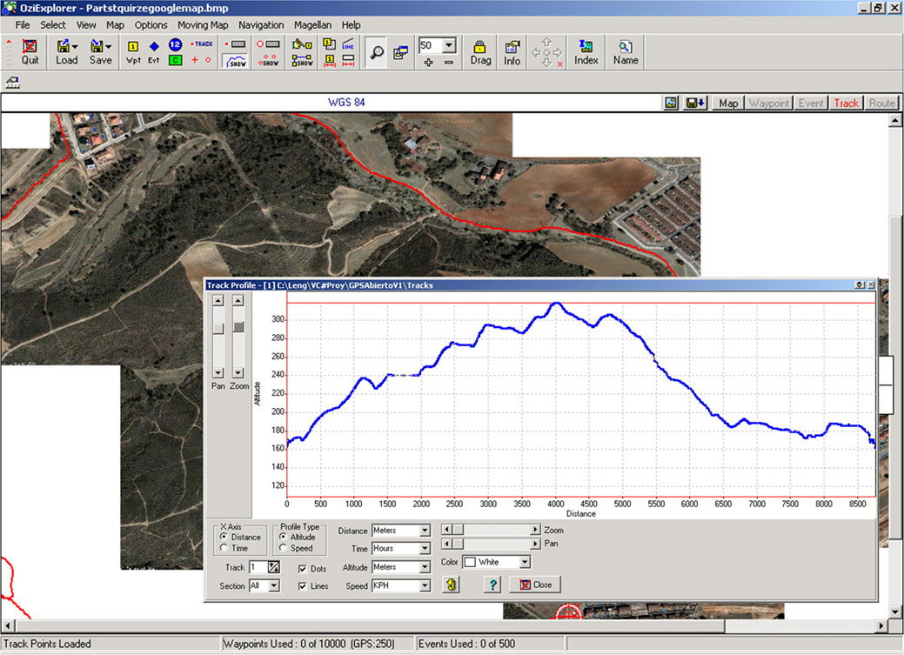This screenshot has width=904, height=655.
Task: Close the Track Profile dialog
Action: (x=536, y=585)
